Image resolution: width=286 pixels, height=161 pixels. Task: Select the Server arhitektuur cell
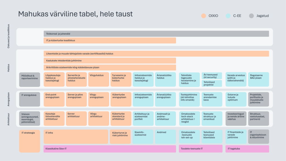76,119
